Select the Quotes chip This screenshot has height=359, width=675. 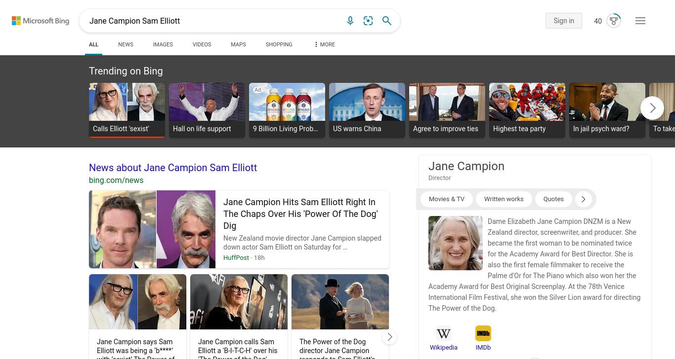click(553, 199)
